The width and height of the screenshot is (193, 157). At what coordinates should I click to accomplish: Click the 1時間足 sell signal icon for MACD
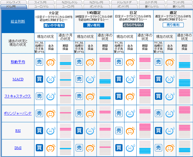79,79
